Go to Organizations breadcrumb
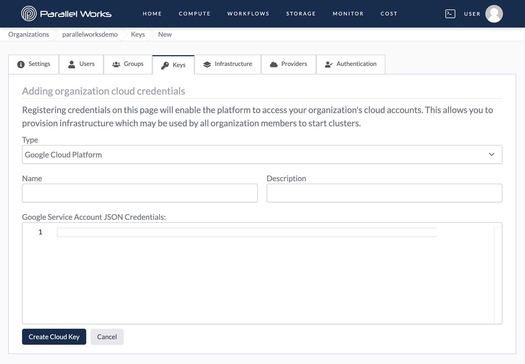The width and height of the screenshot is (525, 364). pos(29,34)
